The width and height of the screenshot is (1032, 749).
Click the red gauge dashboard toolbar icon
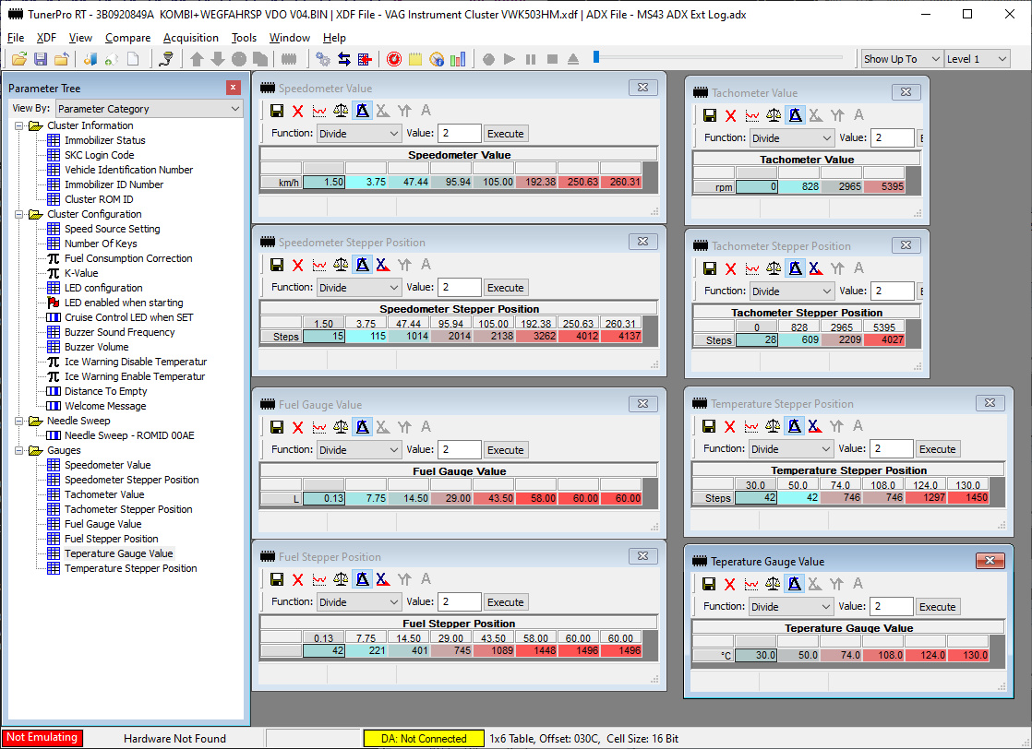pos(393,59)
